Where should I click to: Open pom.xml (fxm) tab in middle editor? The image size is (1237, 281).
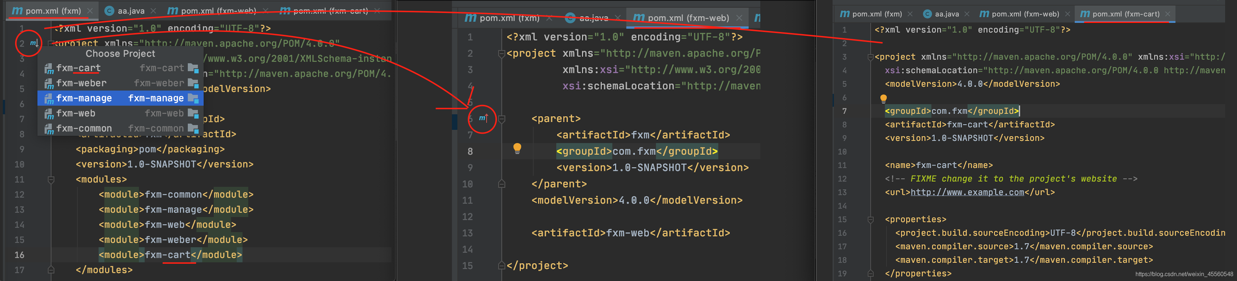[509, 18]
